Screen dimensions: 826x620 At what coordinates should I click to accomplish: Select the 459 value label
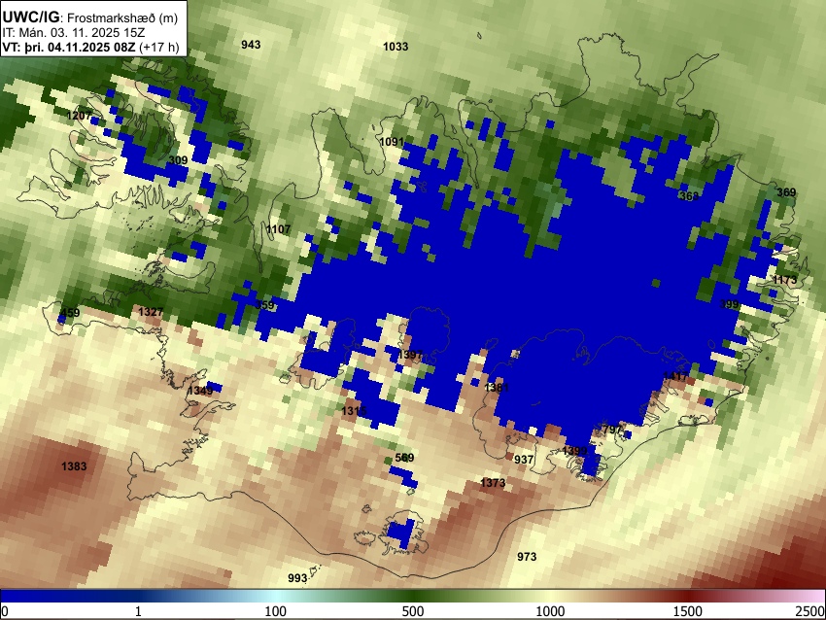tap(71, 313)
